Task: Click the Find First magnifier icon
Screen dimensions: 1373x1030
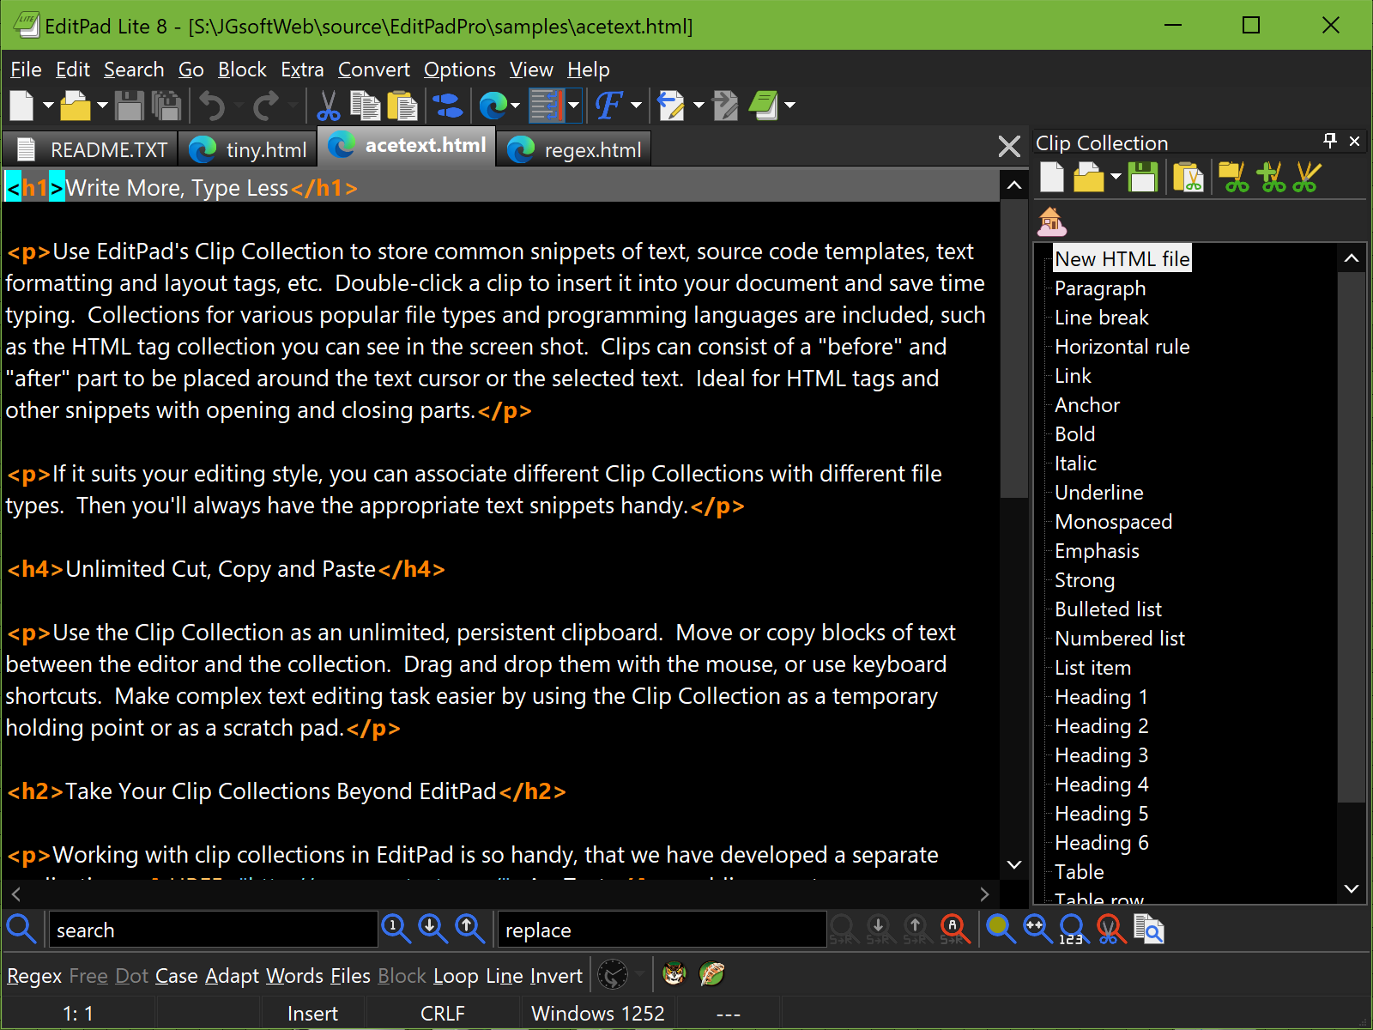Action: click(396, 929)
